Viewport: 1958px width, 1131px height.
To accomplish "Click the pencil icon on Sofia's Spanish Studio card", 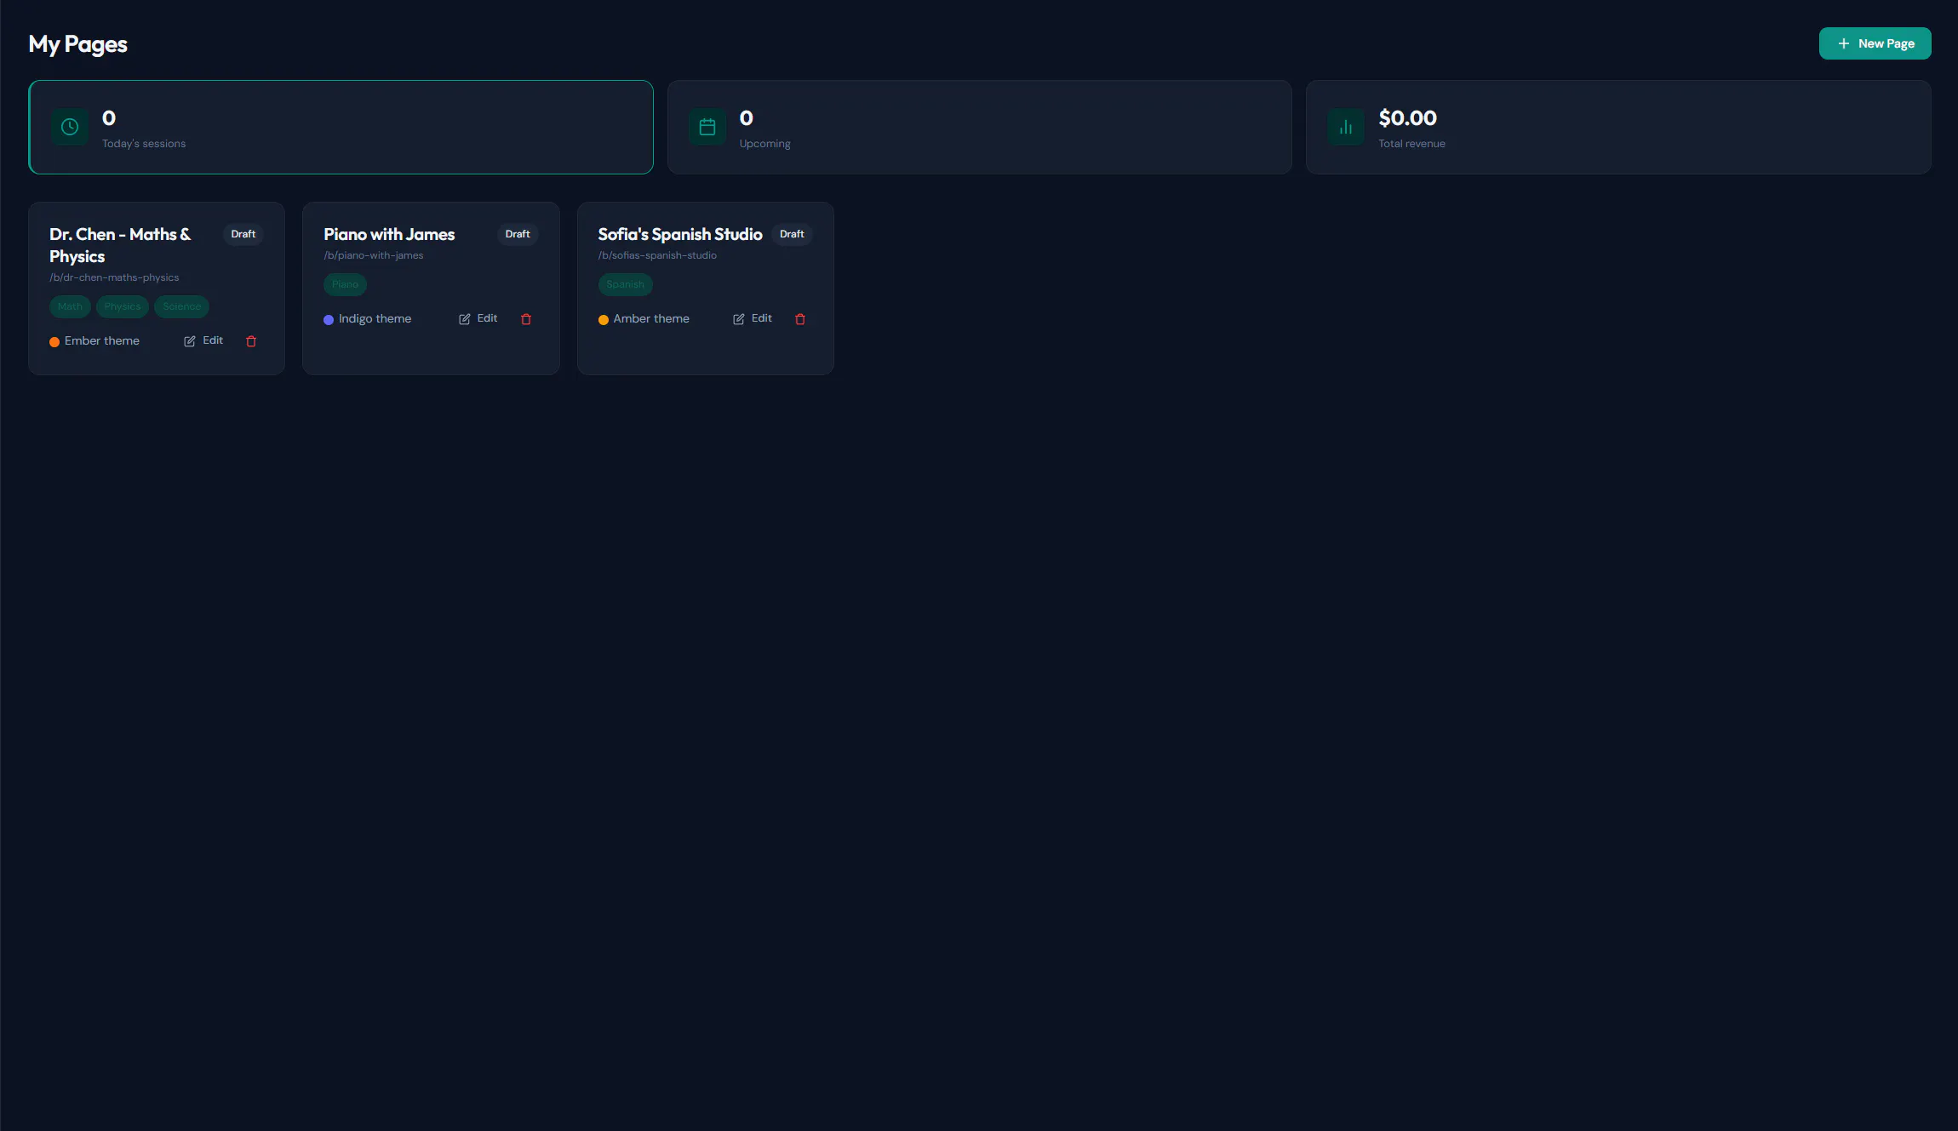I will click(739, 319).
